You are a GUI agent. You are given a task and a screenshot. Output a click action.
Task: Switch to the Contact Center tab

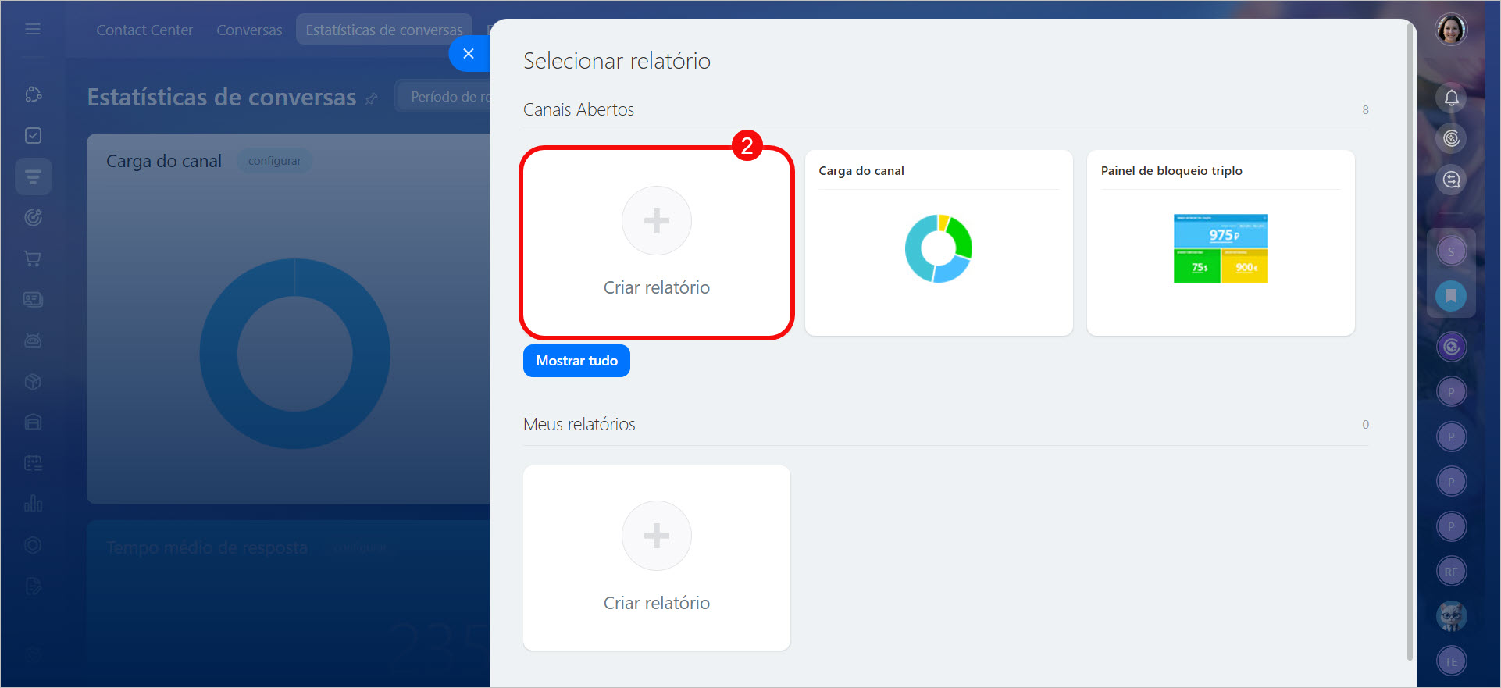144,30
